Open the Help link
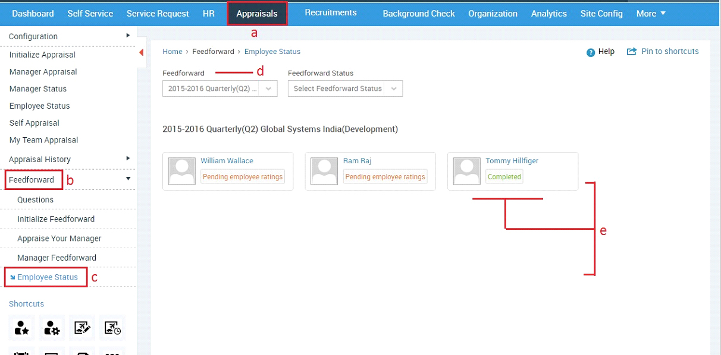The height and width of the screenshot is (355, 721). [606, 52]
